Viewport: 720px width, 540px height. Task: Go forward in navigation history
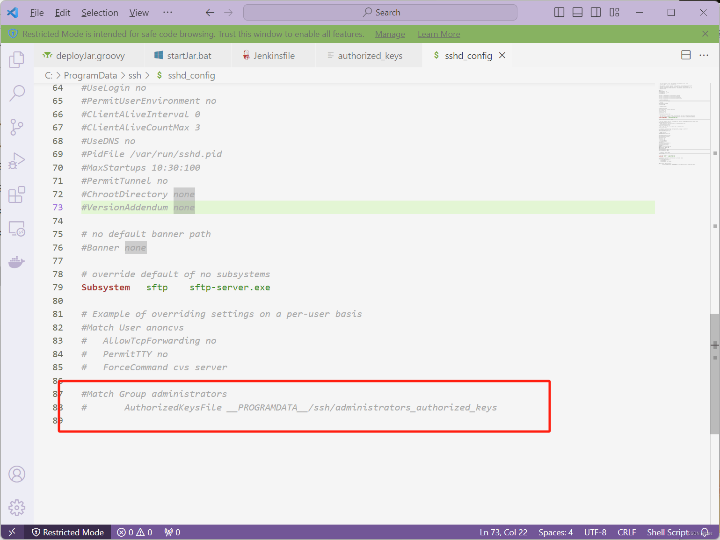tap(228, 13)
